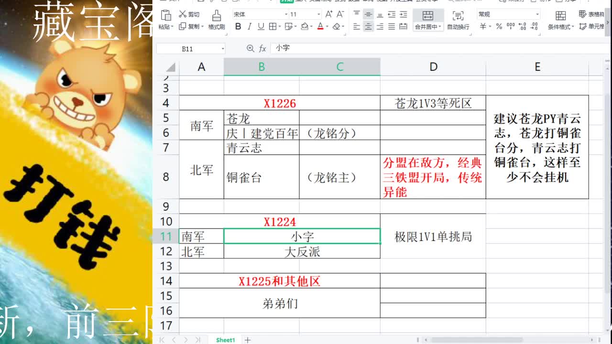Align cell content to top
This screenshot has height=344, width=612.
pyautogui.click(x=357, y=14)
